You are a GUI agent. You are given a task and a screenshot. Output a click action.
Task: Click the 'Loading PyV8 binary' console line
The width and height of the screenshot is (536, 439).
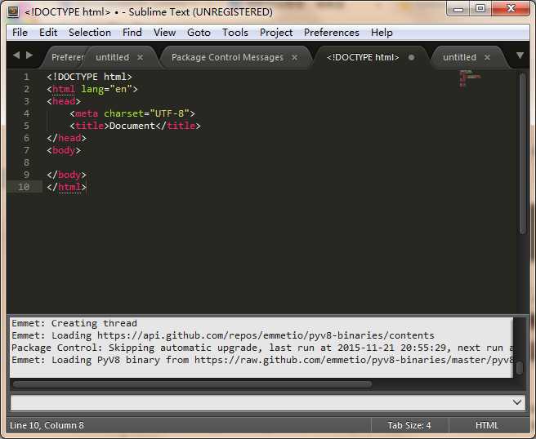coord(262,360)
